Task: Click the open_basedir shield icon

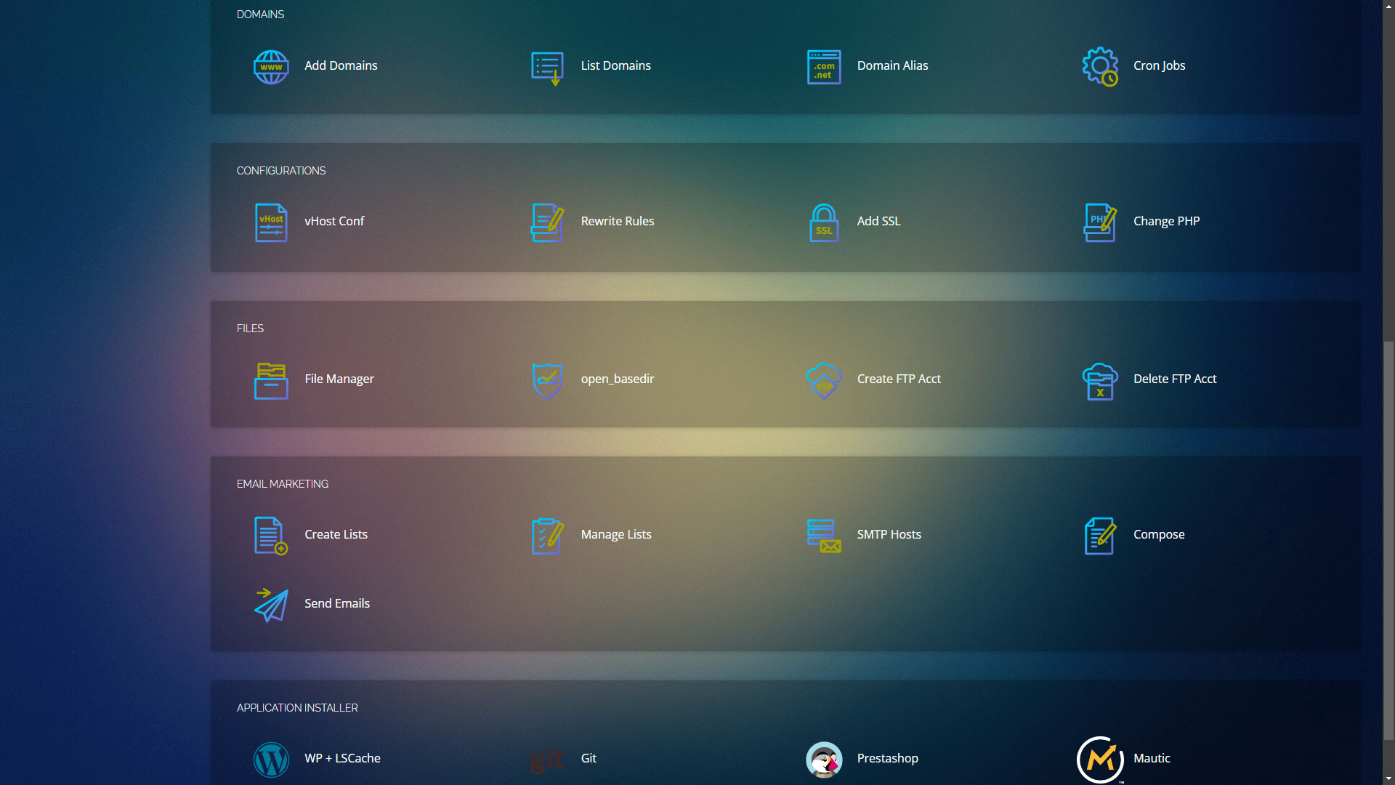Action: [x=547, y=380]
